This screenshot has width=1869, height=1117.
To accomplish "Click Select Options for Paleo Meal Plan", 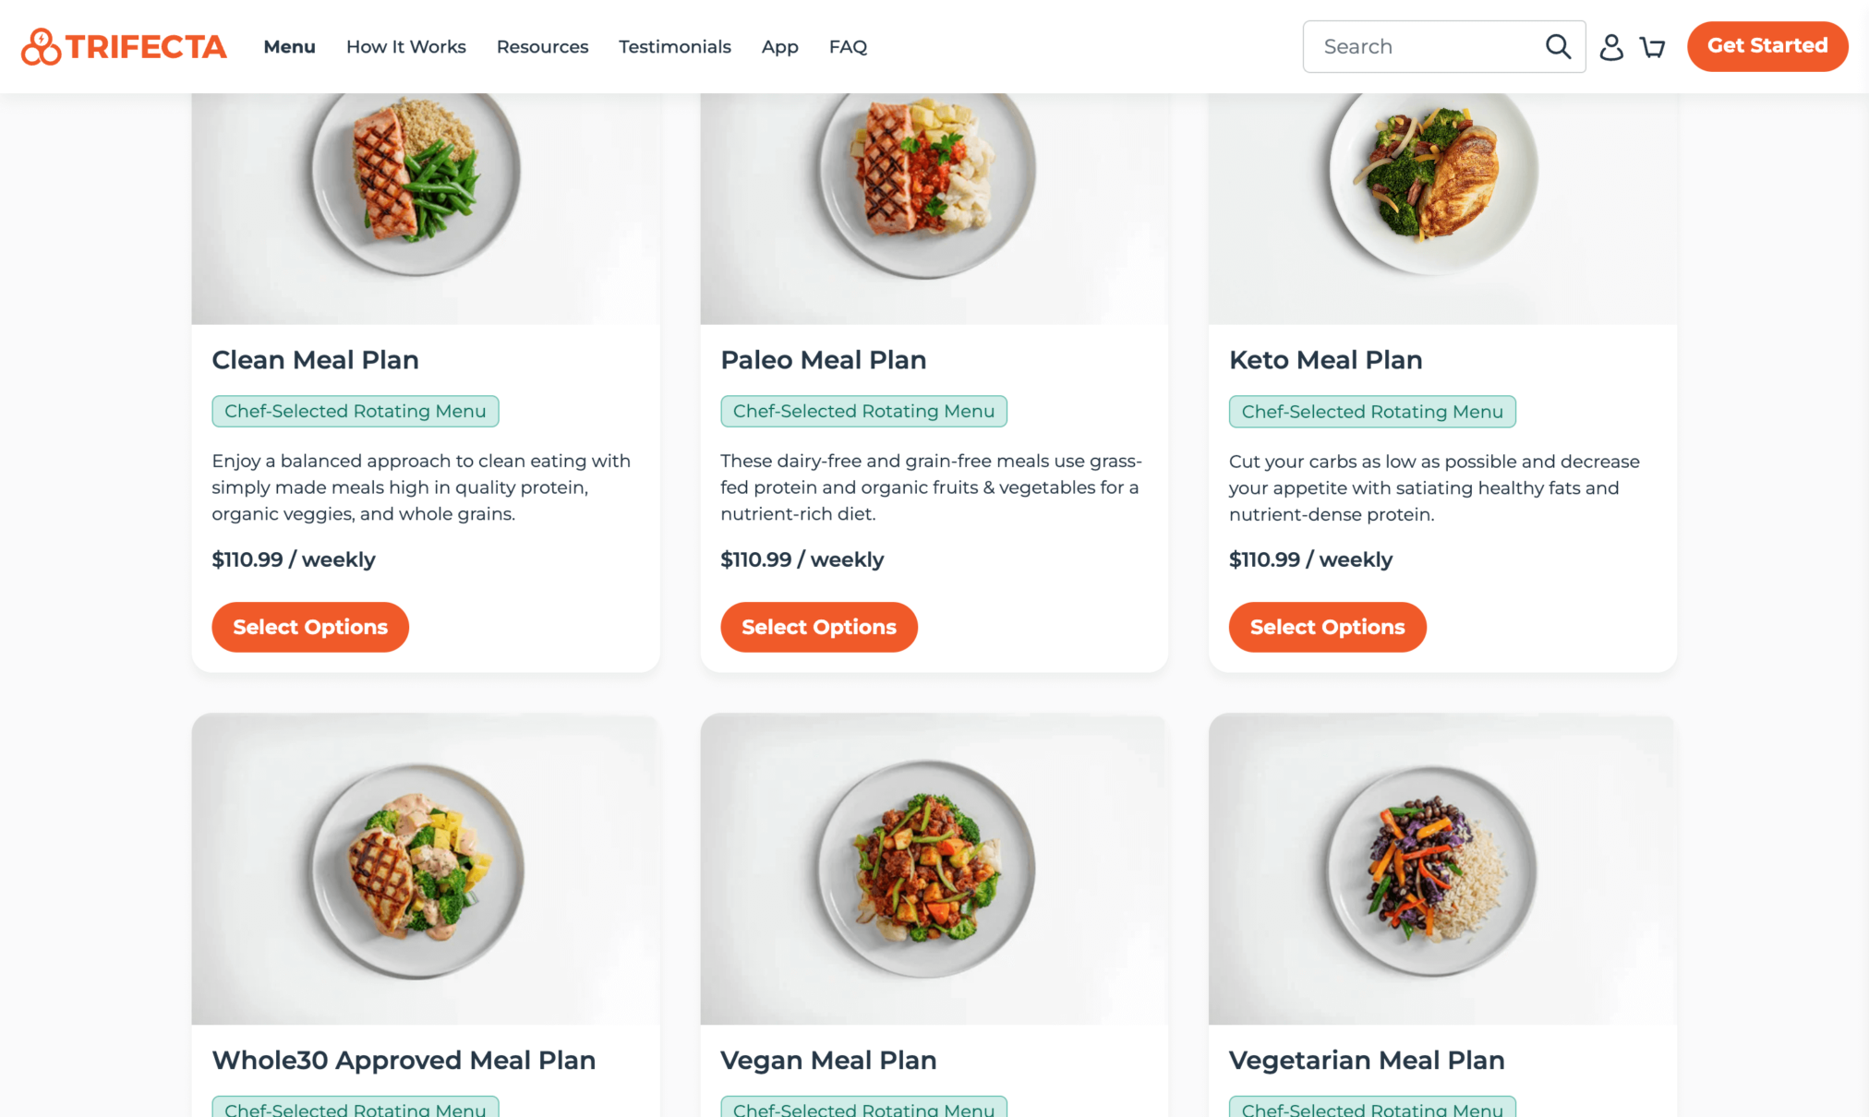I will tap(818, 626).
